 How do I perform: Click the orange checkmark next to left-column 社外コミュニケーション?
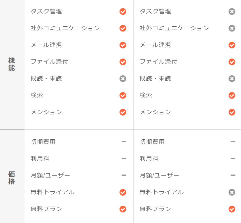(x=123, y=28)
